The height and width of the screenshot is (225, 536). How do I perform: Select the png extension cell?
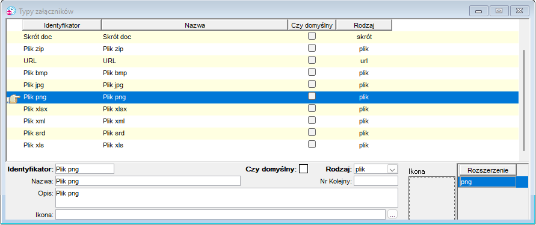[487, 182]
